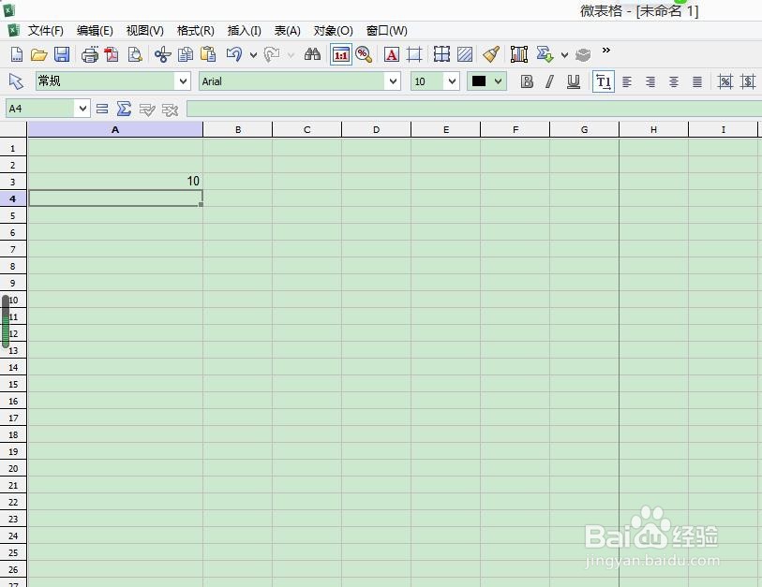Open print preview icon
The width and height of the screenshot is (762, 587).
[135, 54]
